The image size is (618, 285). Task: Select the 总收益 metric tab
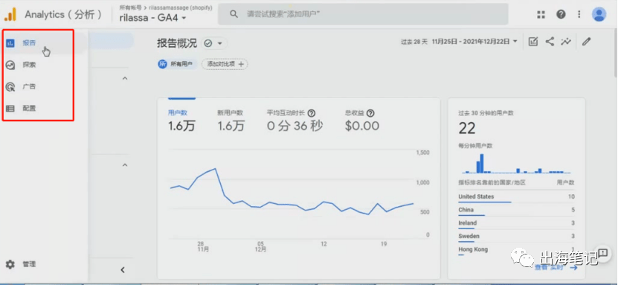(362, 121)
